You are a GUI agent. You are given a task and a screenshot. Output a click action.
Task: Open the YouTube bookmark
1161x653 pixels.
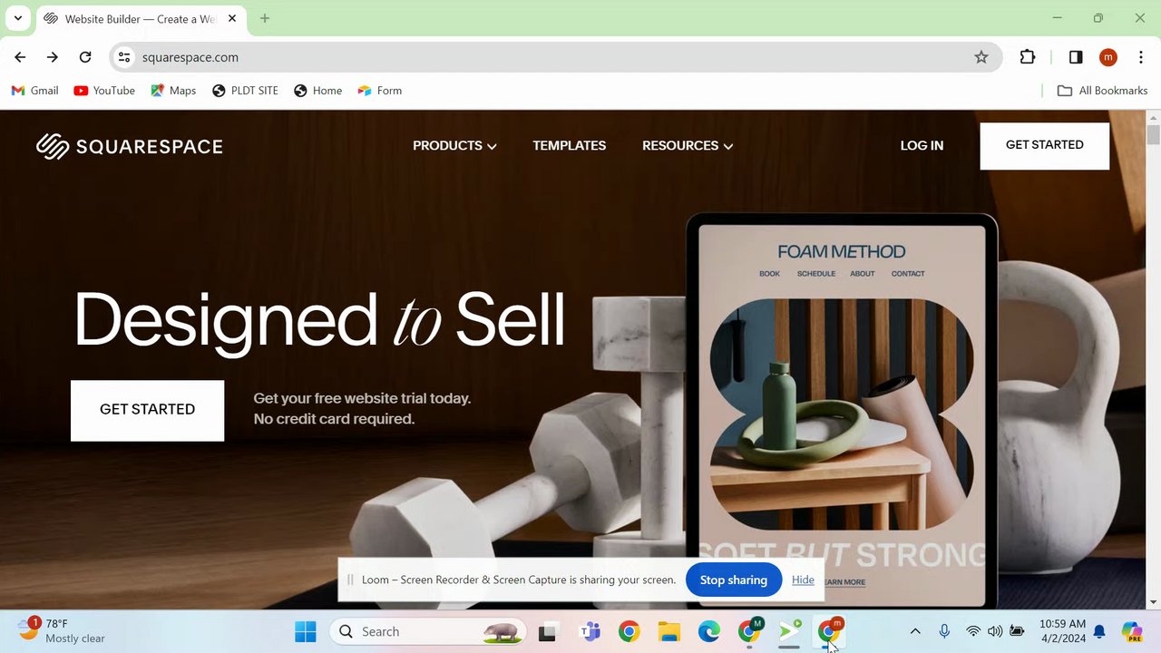104,91
